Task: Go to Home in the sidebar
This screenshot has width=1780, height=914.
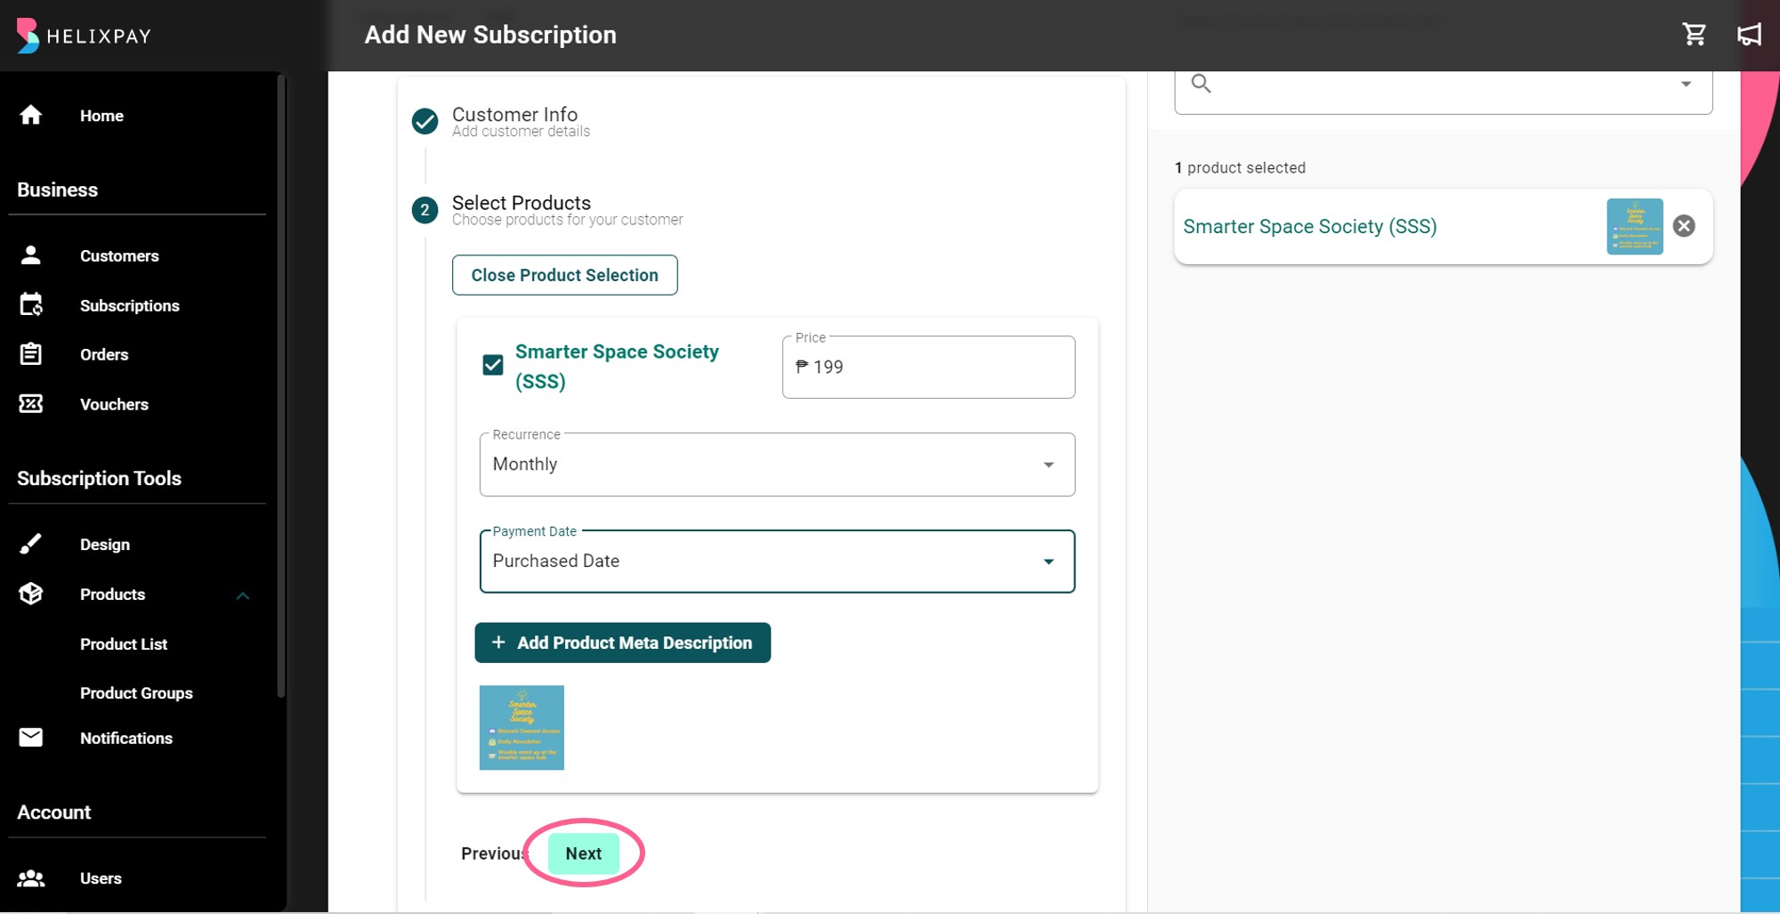Action: (101, 116)
